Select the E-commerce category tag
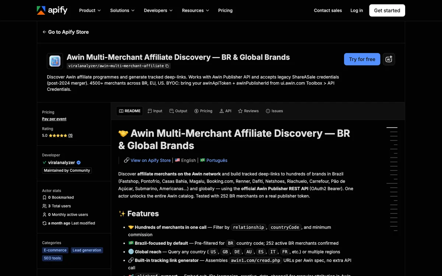Image resolution: width=442 pixels, height=276 pixels. pos(55,250)
